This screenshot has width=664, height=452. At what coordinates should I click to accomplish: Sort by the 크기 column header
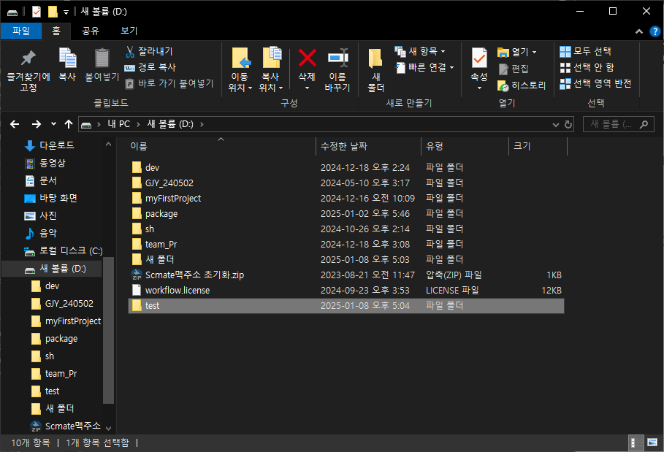tap(538, 147)
